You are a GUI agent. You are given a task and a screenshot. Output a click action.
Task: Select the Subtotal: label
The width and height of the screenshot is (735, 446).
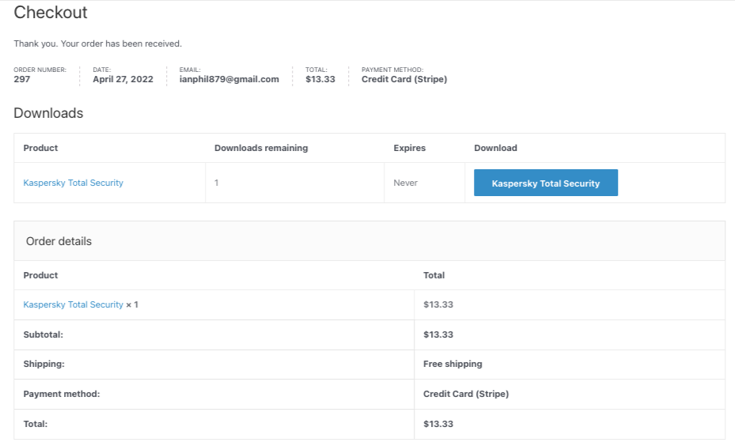[x=44, y=334]
